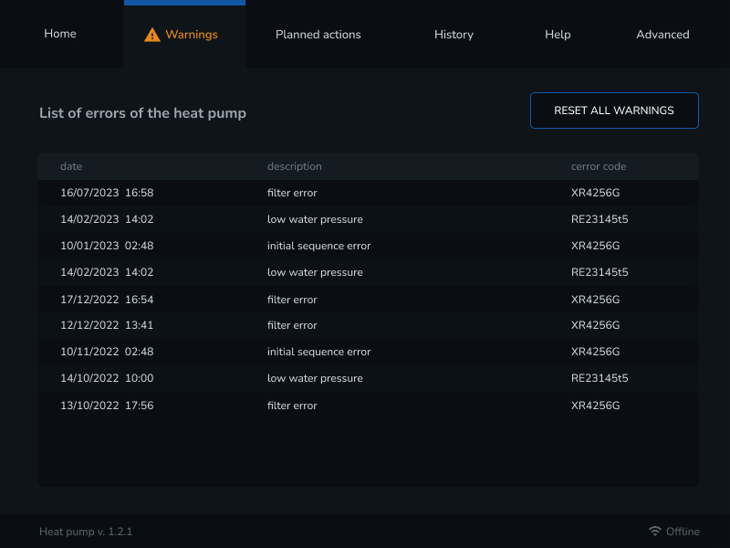
Task: Click the Heat pump v. 1.2.1 version label
Action: coord(86,532)
